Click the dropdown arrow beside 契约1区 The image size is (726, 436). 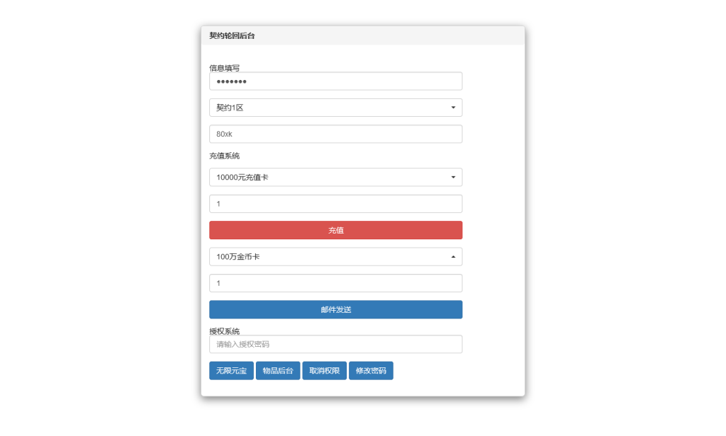tap(454, 107)
